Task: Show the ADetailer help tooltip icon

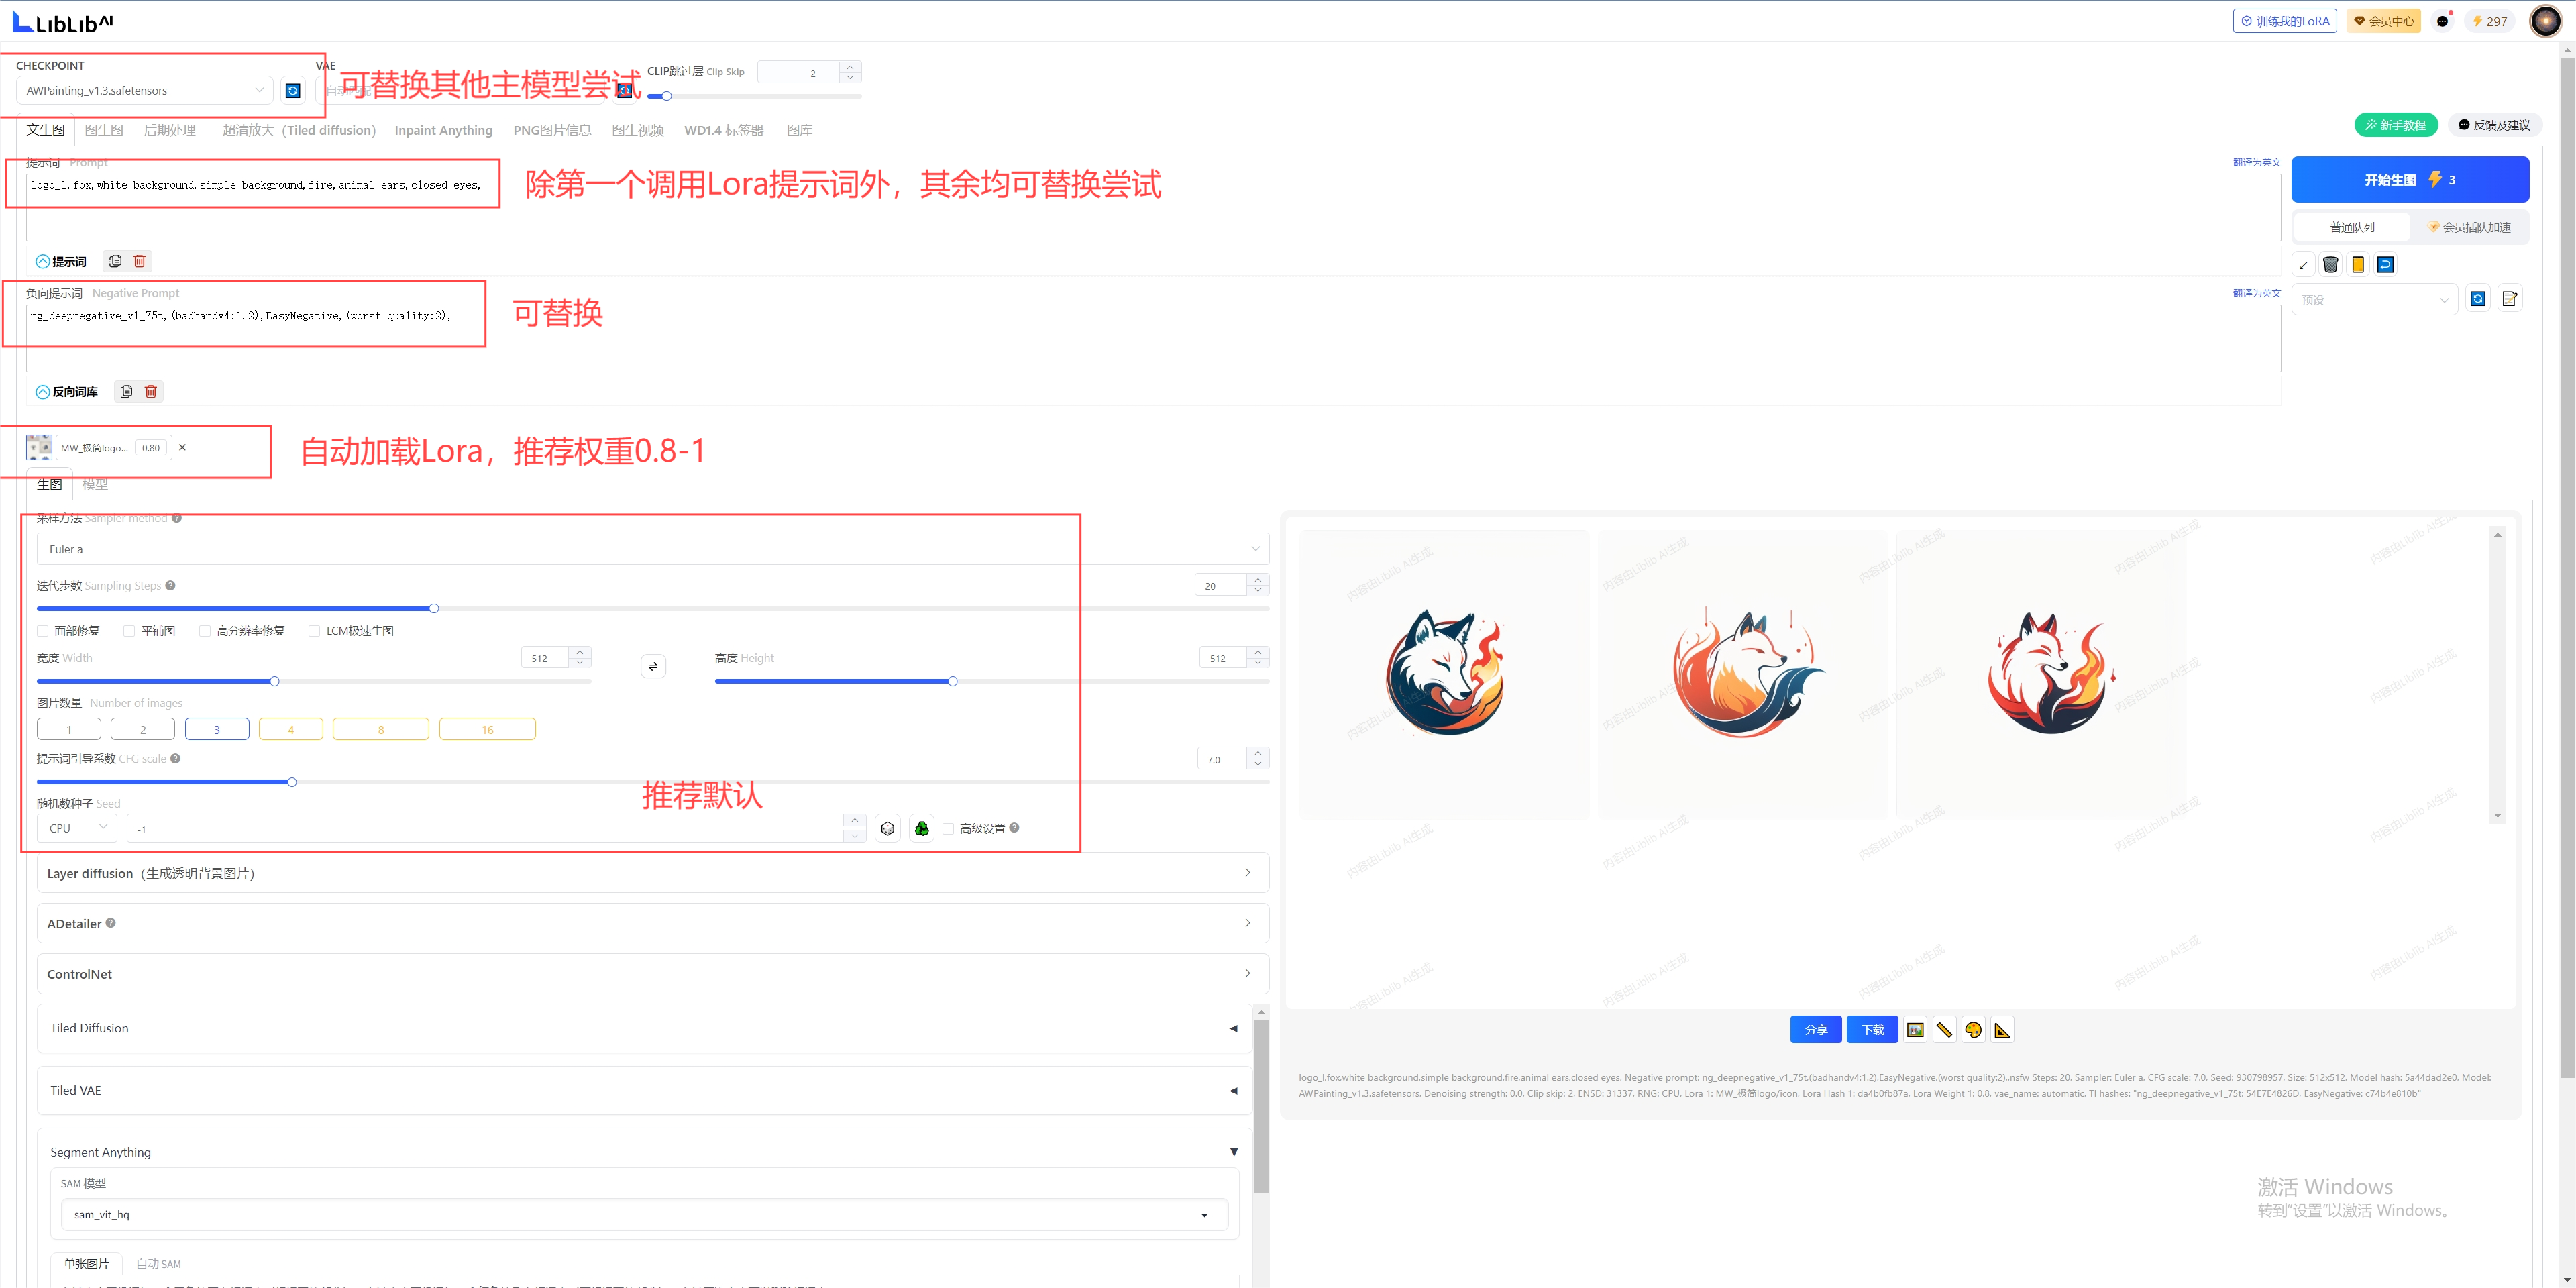Action: coord(110,923)
